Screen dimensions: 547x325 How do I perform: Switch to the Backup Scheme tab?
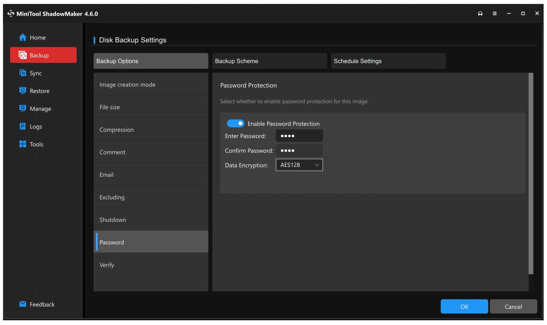(269, 61)
